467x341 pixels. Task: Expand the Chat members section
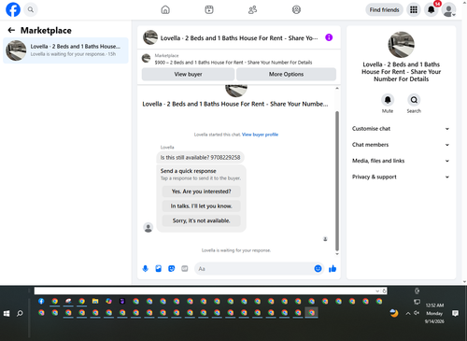coord(401,145)
